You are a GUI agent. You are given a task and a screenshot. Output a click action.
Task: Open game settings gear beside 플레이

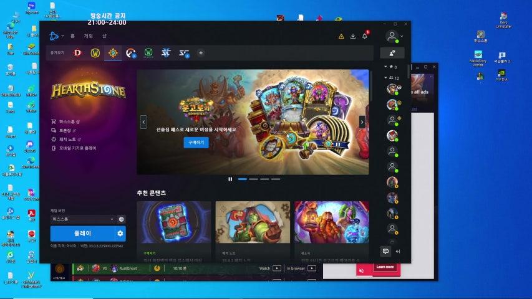pos(120,234)
